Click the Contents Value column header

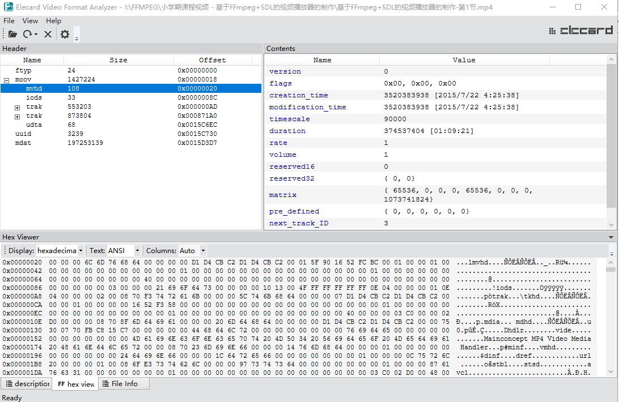tap(464, 60)
